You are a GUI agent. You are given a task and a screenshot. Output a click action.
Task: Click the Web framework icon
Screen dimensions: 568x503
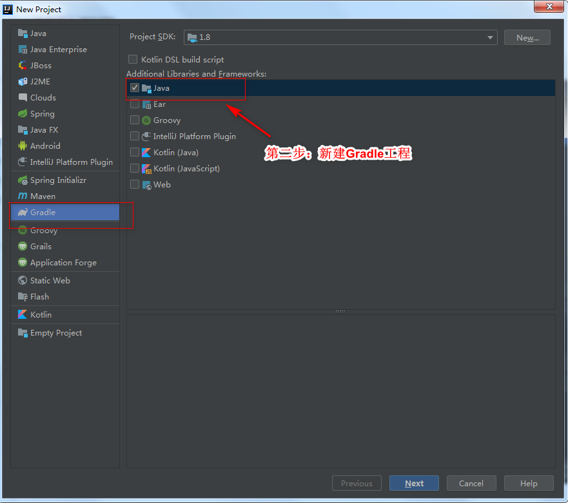[146, 185]
